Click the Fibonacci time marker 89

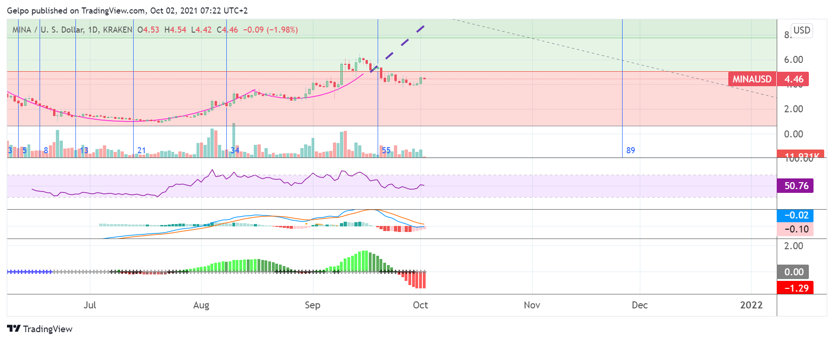(631, 150)
